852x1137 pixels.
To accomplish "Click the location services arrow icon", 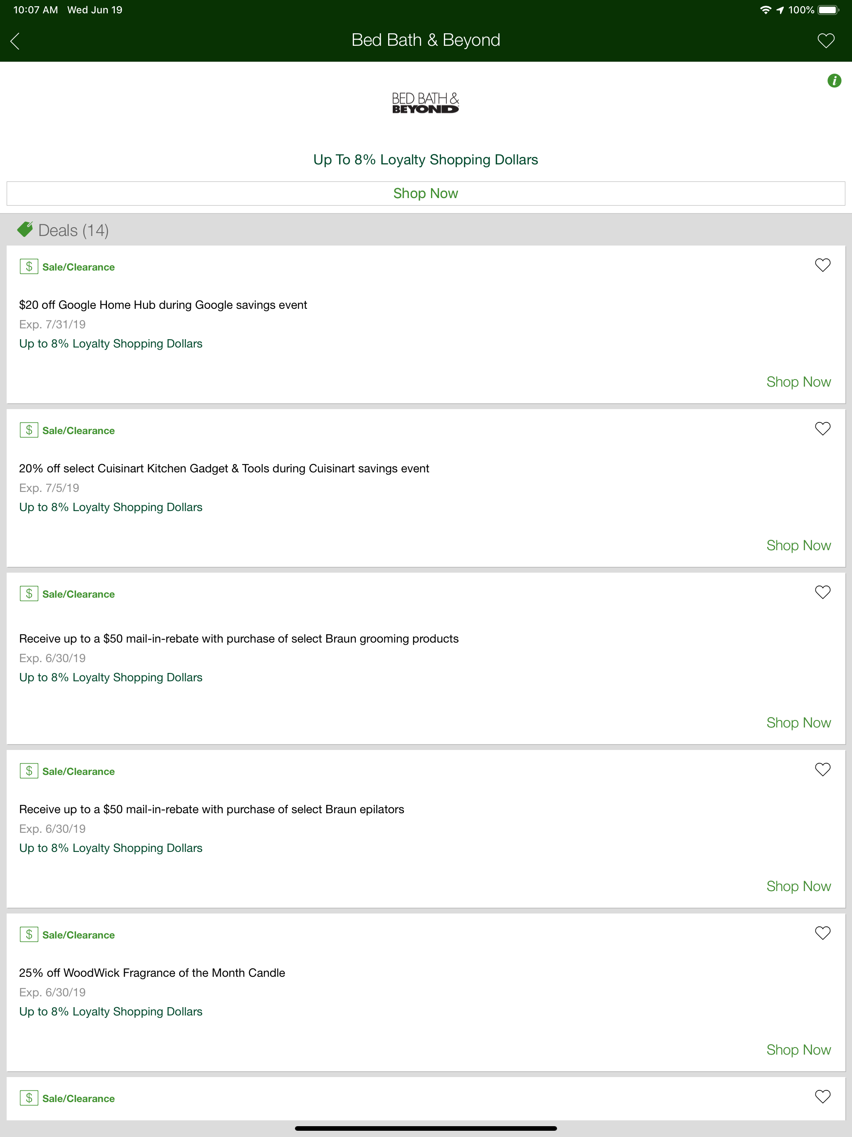I will 780,10.
